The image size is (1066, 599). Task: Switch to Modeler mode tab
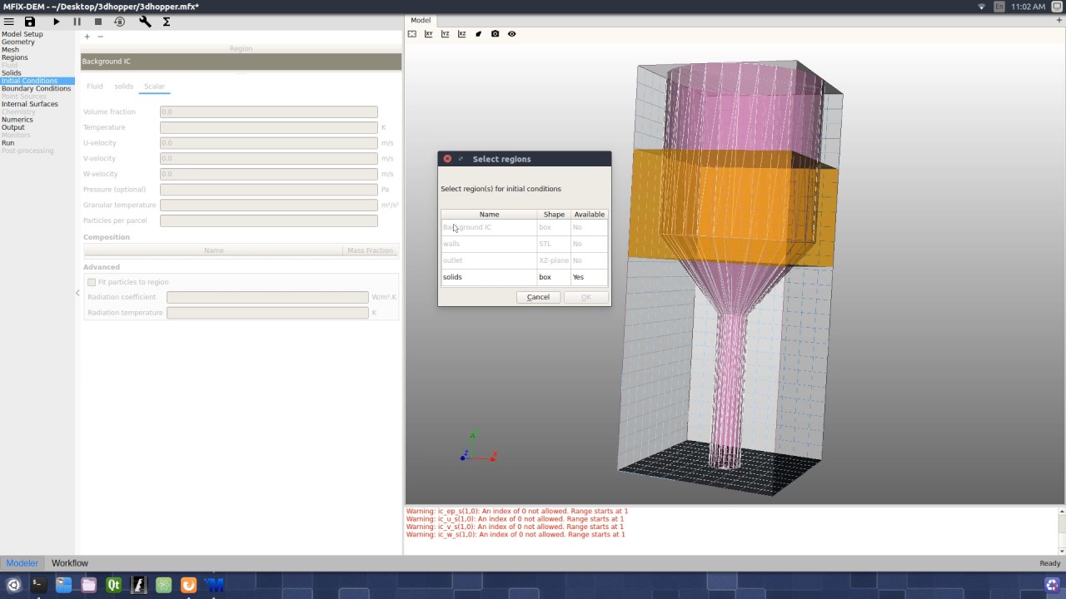click(22, 563)
